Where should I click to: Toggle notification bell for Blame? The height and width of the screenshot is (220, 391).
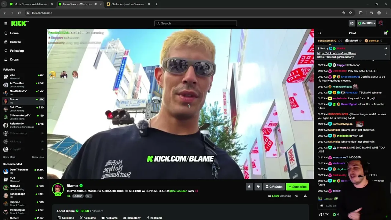(x=249, y=187)
